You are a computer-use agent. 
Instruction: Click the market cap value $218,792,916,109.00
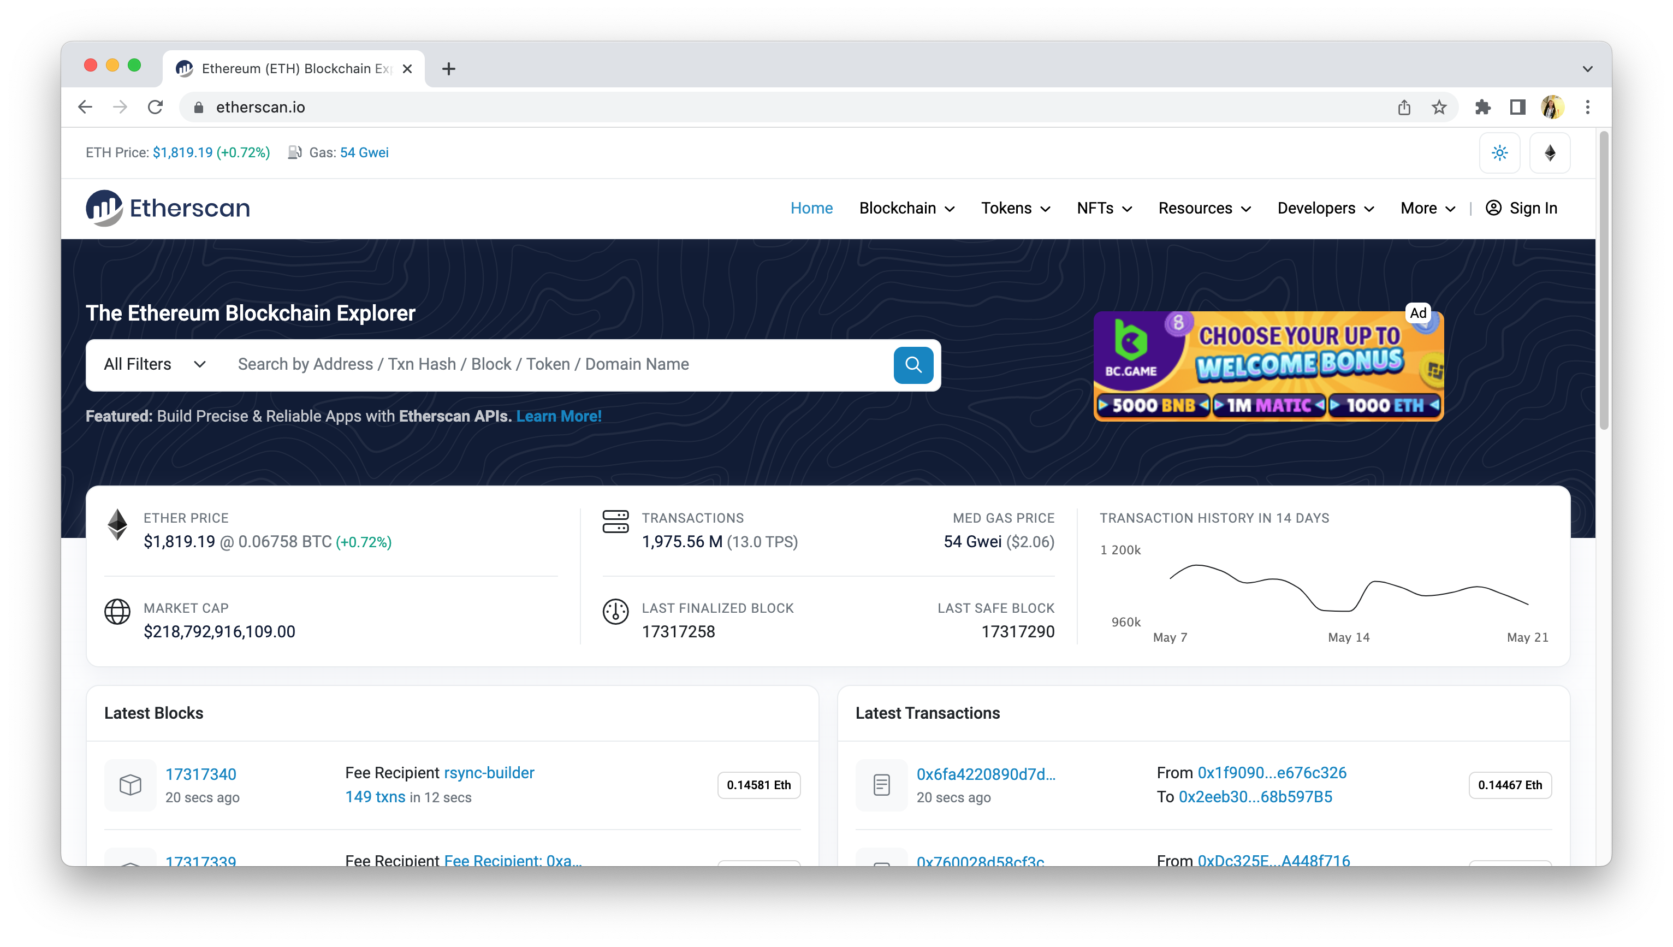click(x=219, y=631)
